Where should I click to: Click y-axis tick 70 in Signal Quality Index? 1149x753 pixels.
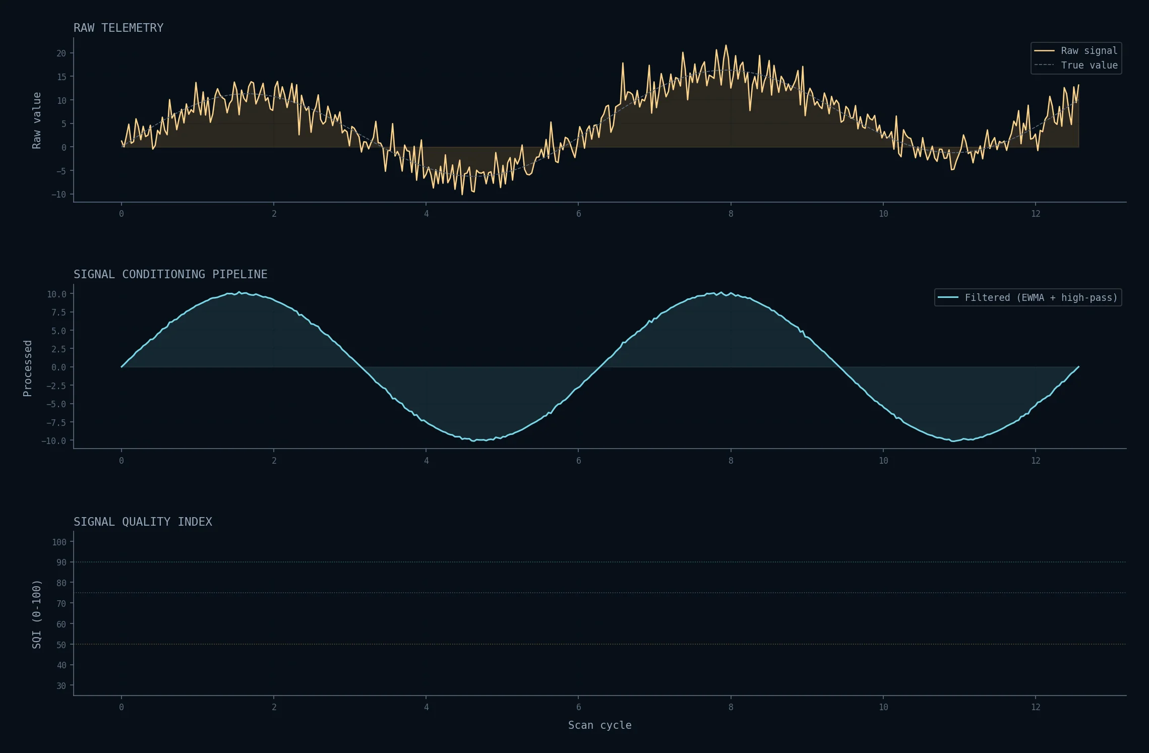(61, 604)
